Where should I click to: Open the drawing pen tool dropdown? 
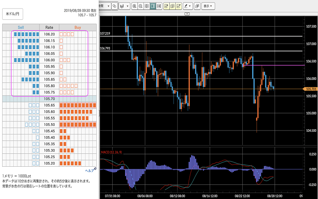187,6
